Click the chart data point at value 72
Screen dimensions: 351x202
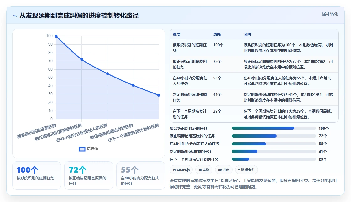coord(82,59)
